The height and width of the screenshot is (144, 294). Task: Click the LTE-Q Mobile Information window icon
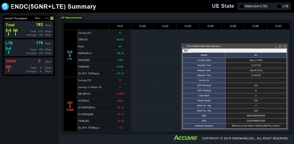184,46
